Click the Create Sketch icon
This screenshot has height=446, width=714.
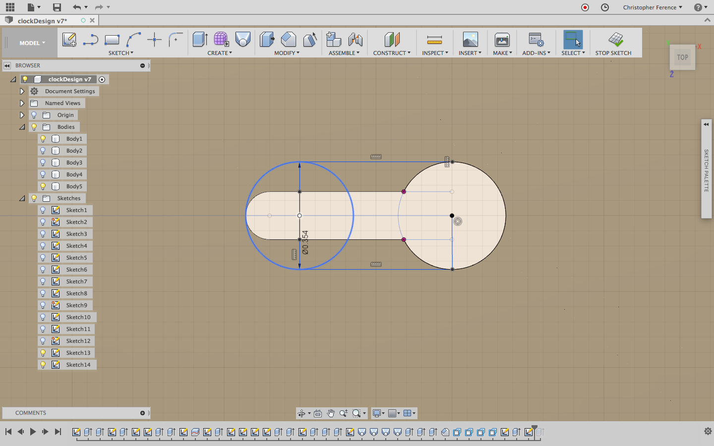click(69, 40)
